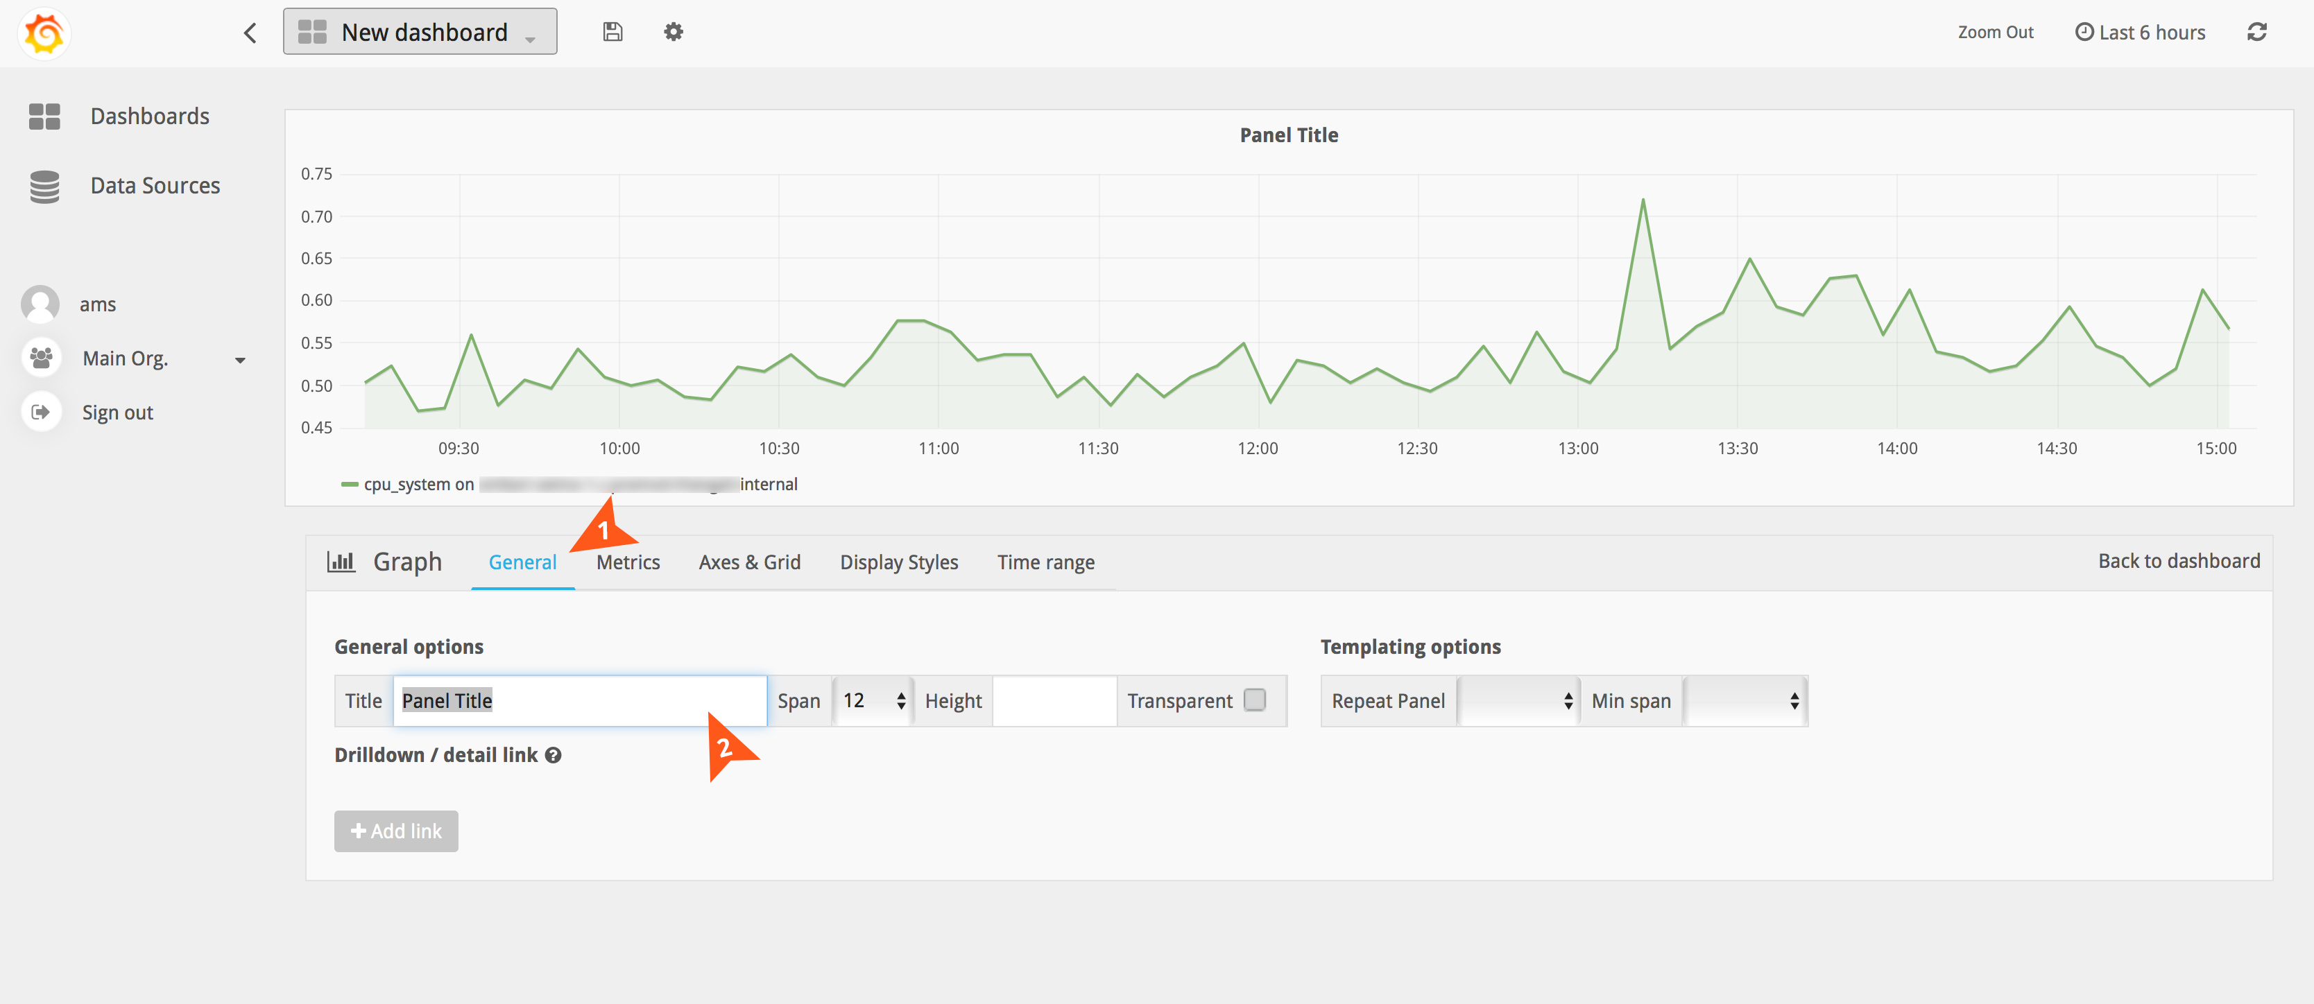Open the Span value dropdown
Screen dimensions: 2314x1004
pos(873,700)
